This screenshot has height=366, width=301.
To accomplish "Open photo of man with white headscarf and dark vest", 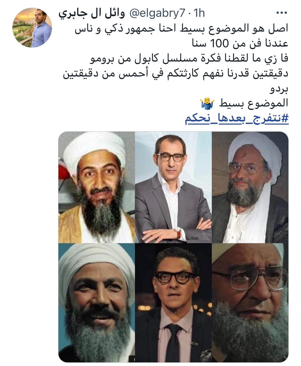I will tap(250, 187).
